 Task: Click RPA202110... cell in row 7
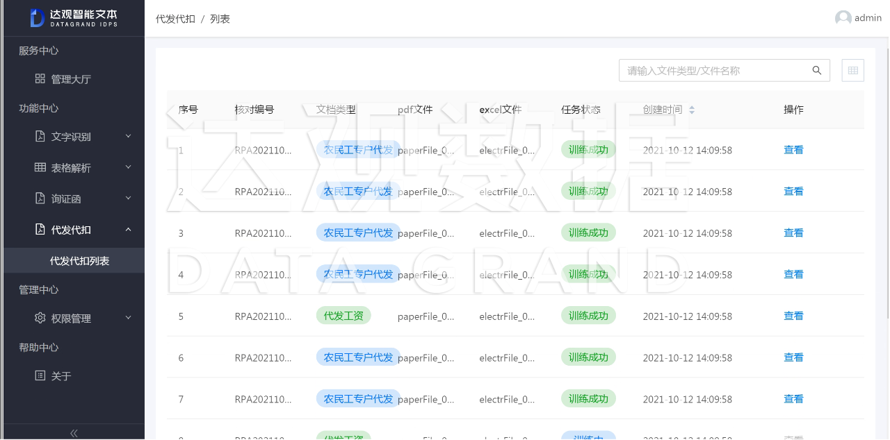tap(263, 399)
